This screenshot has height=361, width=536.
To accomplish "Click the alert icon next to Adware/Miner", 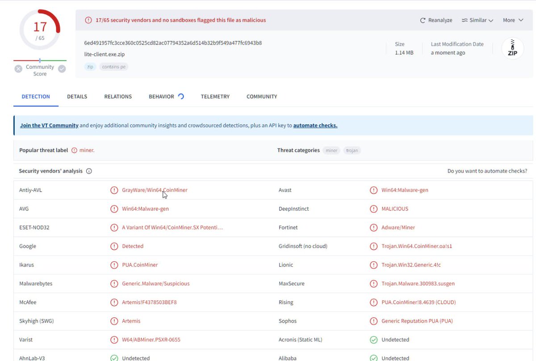I will pyautogui.click(x=374, y=228).
